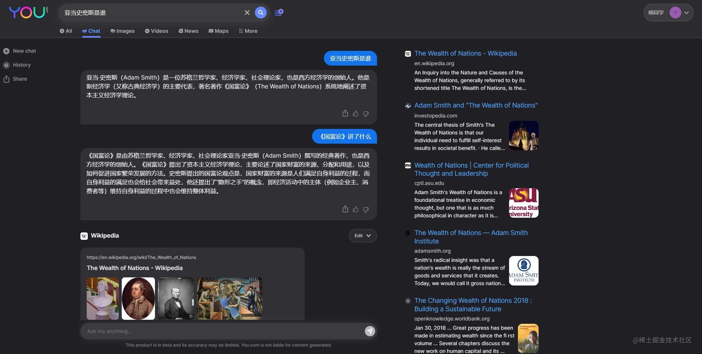This screenshot has height=354, width=702.
Task: Select the Chat tab
Action: pyautogui.click(x=91, y=31)
